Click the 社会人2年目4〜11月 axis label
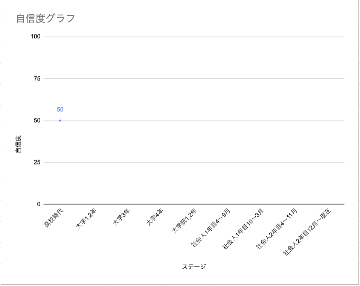360x286 pixels. pos(277,229)
